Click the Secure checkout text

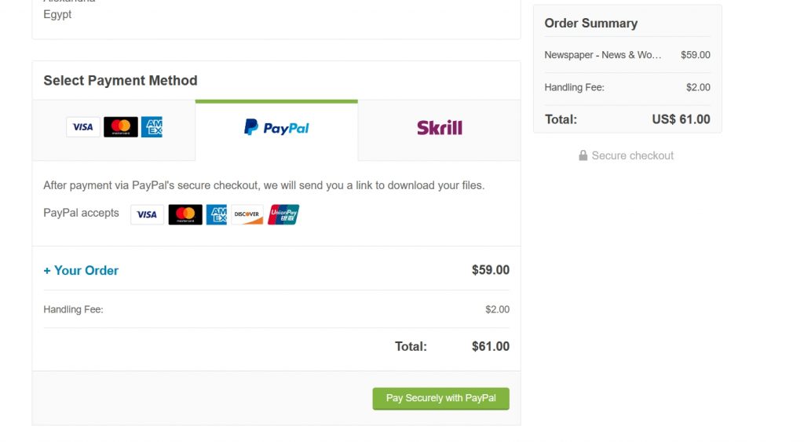[633, 155]
